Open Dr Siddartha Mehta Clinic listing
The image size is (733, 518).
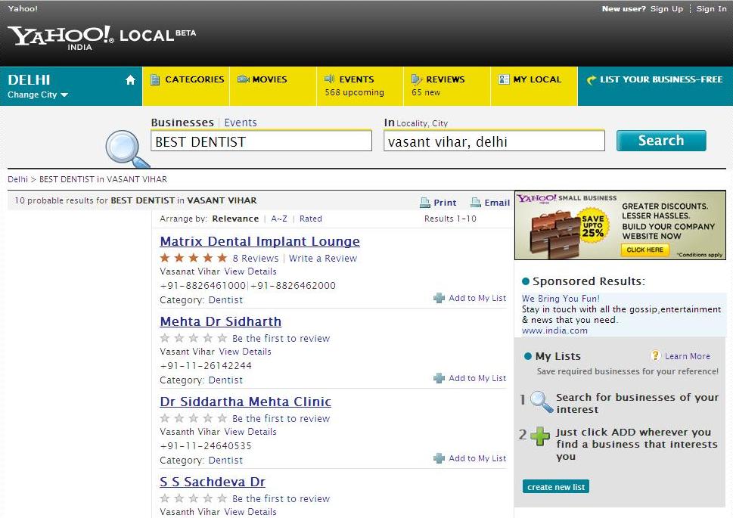(245, 402)
